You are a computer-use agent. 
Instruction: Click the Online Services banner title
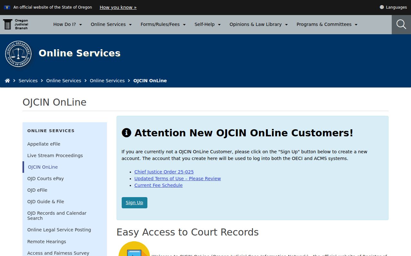click(80, 53)
